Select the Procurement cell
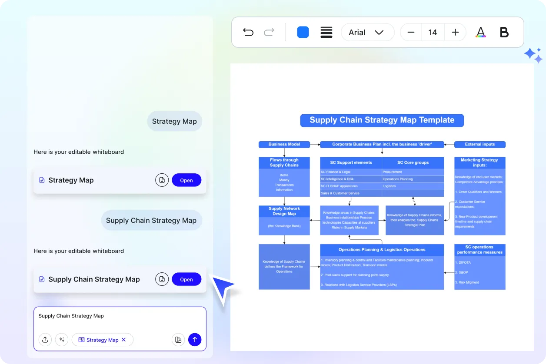Image resolution: width=546 pixels, height=364 pixels. tap(413, 172)
